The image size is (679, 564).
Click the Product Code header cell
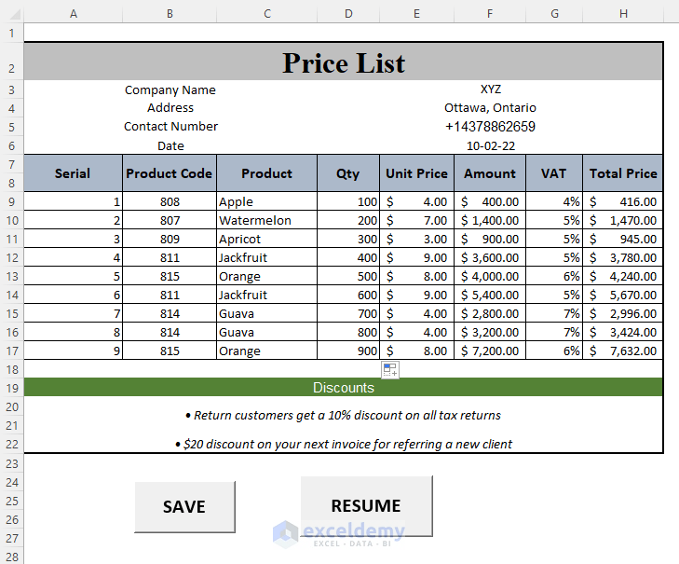170,173
